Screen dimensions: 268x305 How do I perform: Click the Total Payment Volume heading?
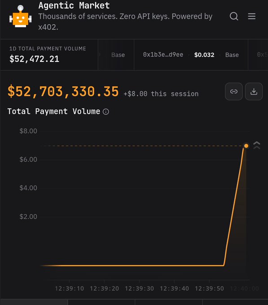coord(54,111)
